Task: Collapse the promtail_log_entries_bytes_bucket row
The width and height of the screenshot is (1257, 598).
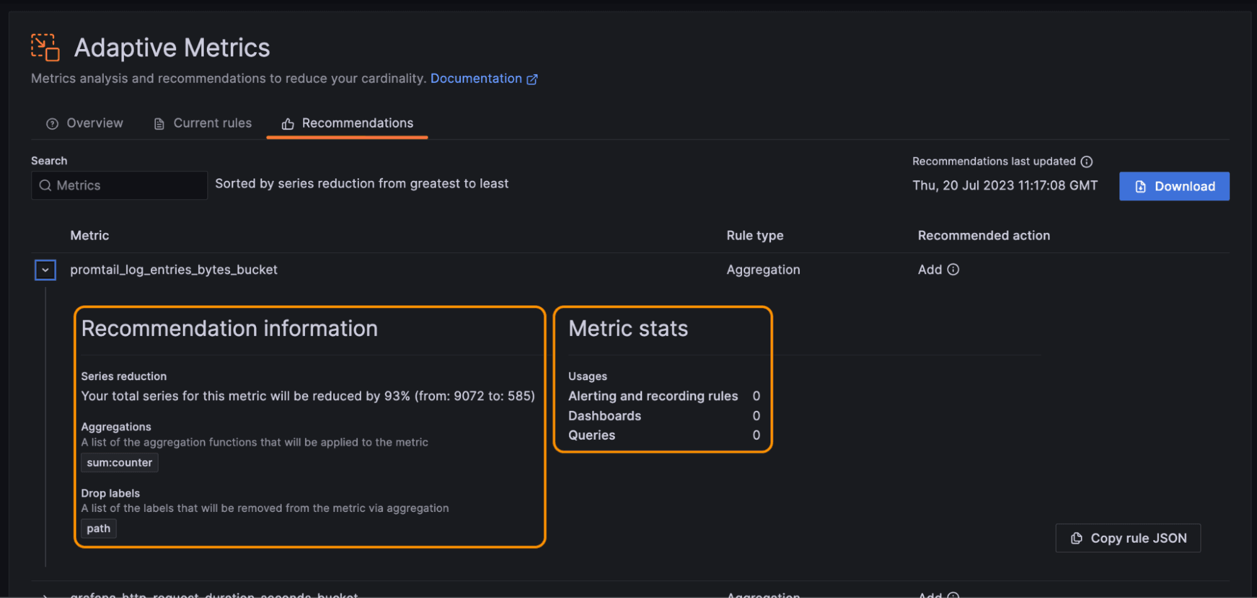Action: (45, 269)
